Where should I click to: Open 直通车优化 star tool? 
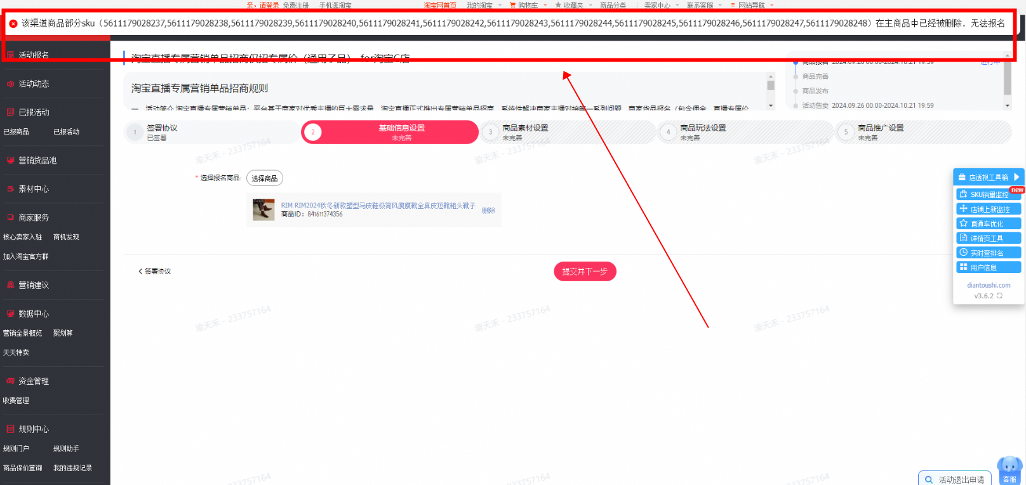(x=989, y=223)
